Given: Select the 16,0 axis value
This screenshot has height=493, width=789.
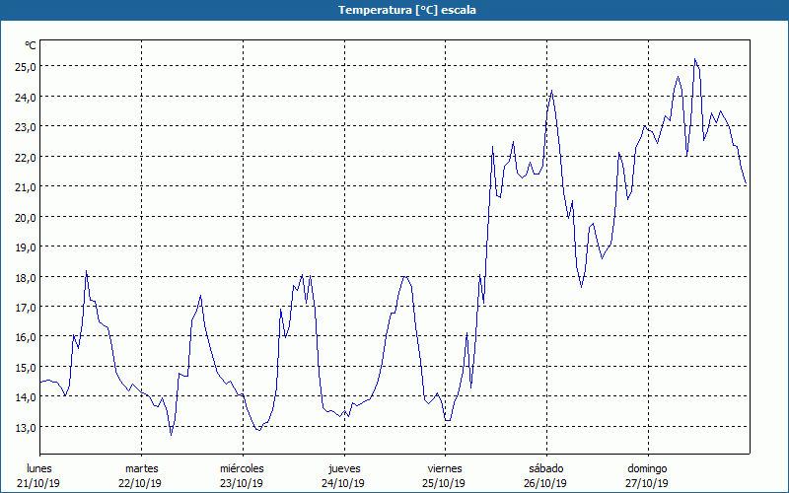Looking at the screenshot, I should pyautogui.click(x=26, y=337).
